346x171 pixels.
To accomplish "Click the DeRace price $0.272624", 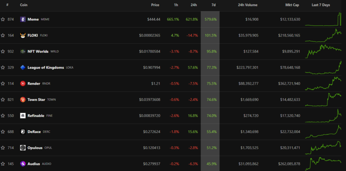I will [151, 132].
